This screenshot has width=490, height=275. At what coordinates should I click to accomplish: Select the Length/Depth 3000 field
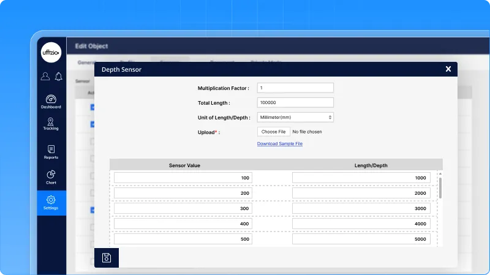pyautogui.click(x=361, y=208)
